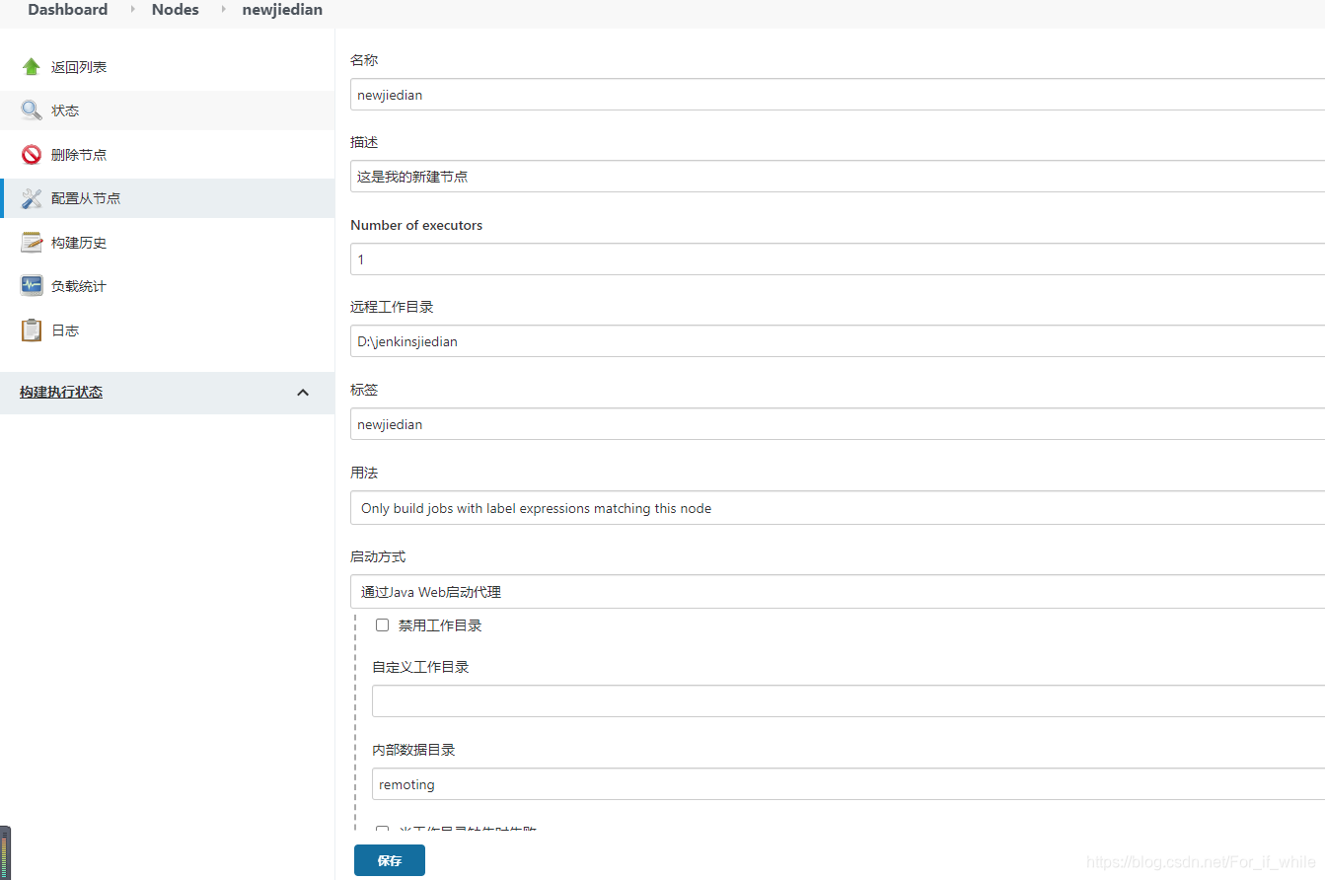
Task: Click the tools icon for 配置从节点
Action: (32, 198)
